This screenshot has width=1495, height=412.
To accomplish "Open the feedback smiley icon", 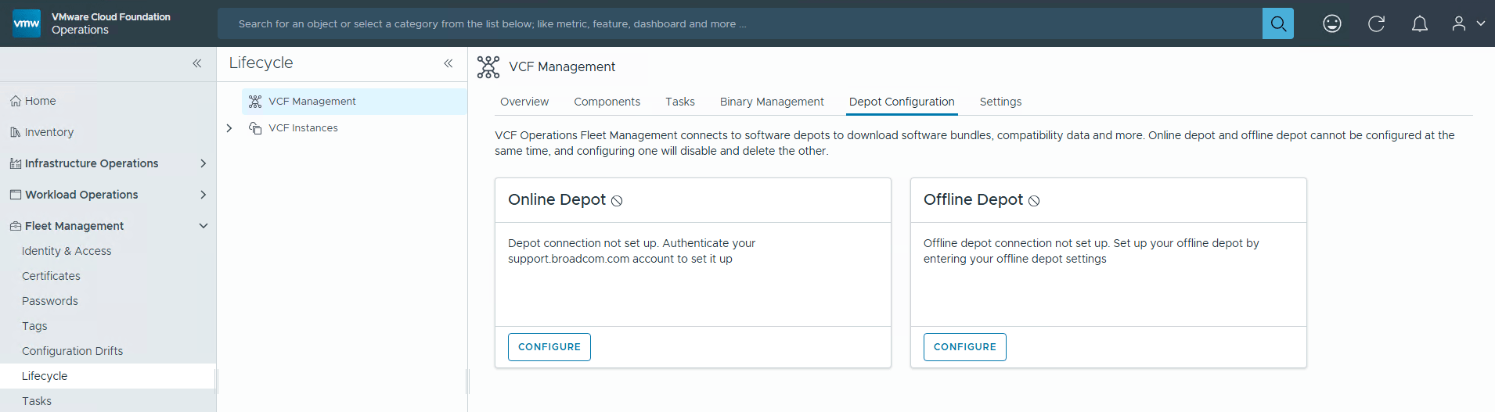I will coord(1331,23).
